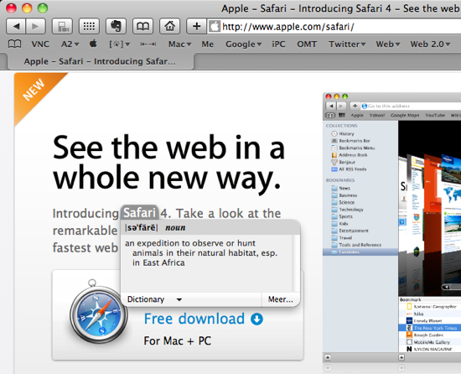Screen dimensions: 461x374
Task: Go back with the left arrow button
Action: [16, 27]
